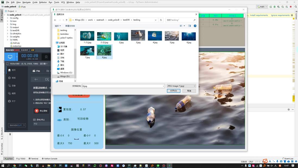Open Bandicam video settings (录像)

tap(12, 86)
